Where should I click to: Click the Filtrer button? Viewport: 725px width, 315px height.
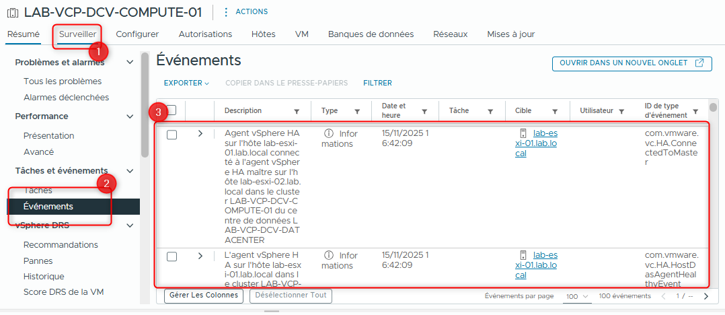tap(378, 83)
